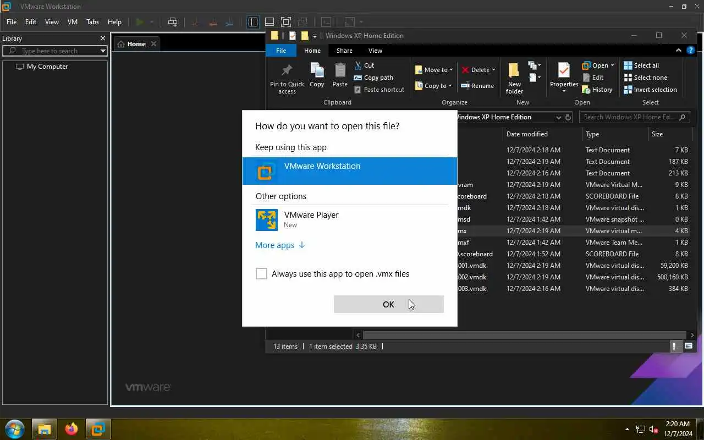This screenshot has height=440, width=704.
Task: Click the New folder icon
Action: point(514,78)
